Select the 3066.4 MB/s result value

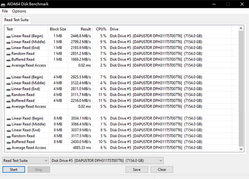tap(81, 124)
